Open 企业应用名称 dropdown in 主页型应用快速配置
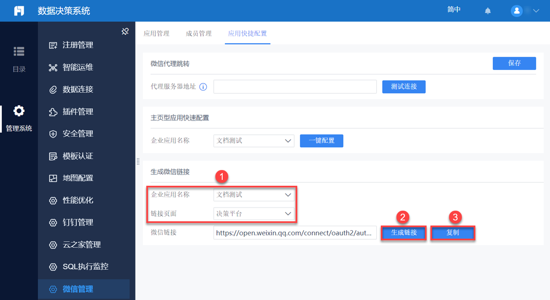The height and width of the screenshot is (300, 550). (x=254, y=140)
